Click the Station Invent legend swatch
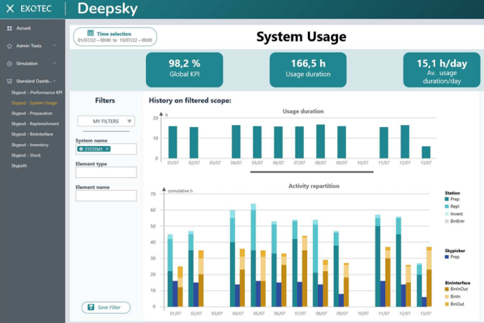The width and height of the screenshot is (484, 323). [447, 214]
